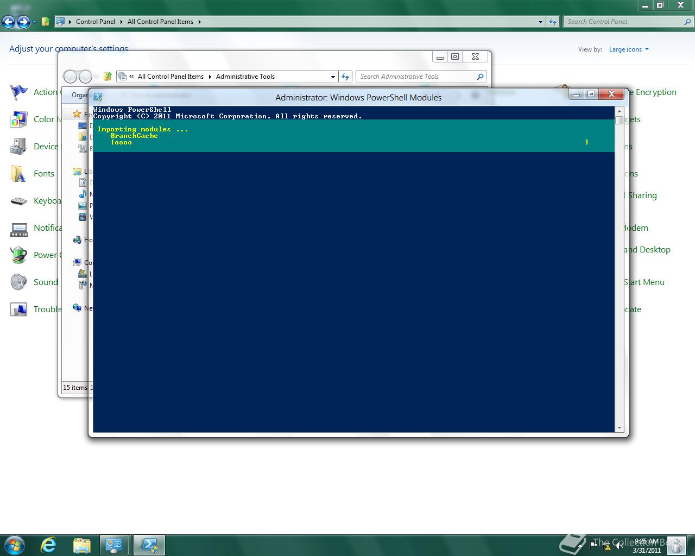
Task: Click the Importing modules text in PowerShell
Action: tap(143, 129)
